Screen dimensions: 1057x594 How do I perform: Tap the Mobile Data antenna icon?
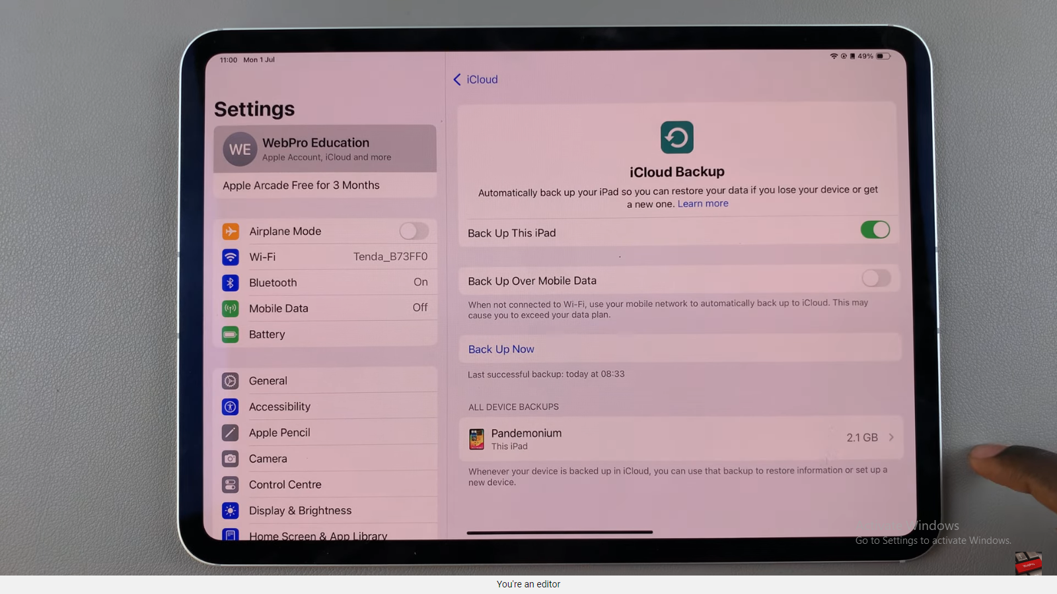(231, 308)
